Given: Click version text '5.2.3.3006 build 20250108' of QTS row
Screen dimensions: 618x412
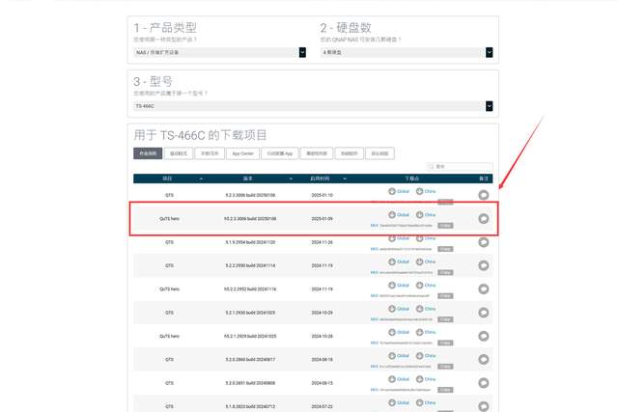Looking at the screenshot, I should 250,195.
